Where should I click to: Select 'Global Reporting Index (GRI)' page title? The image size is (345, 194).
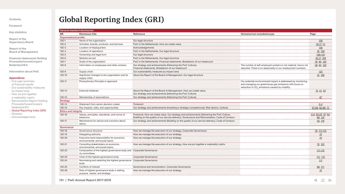click(x=112, y=20)
